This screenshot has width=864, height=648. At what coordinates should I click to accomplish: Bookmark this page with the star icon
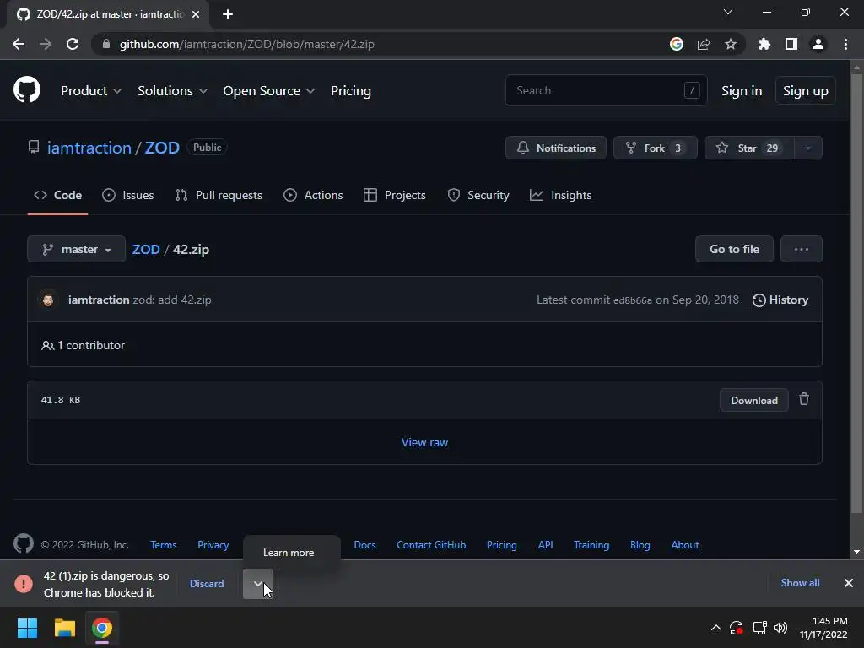pyautogui.click(x=731, y=44)
